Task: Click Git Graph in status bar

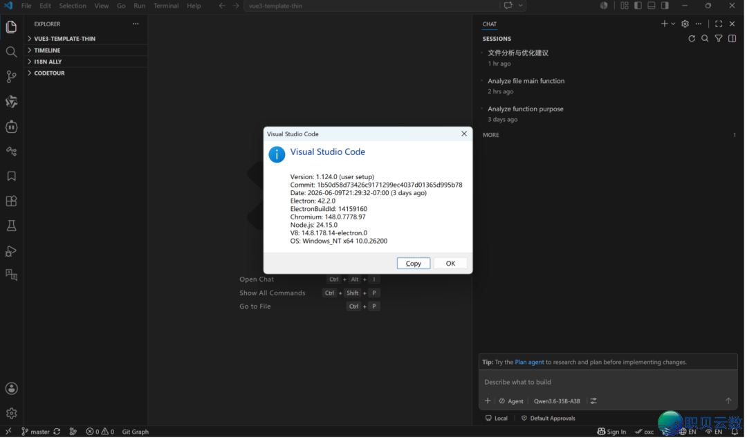Action: [136, 433]
